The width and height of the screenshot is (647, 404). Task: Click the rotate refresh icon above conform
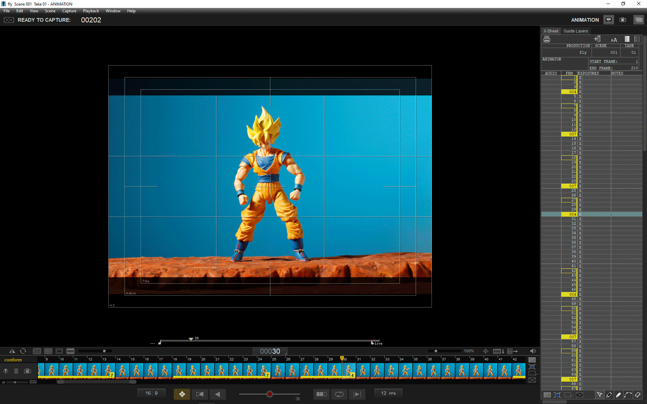23,351
